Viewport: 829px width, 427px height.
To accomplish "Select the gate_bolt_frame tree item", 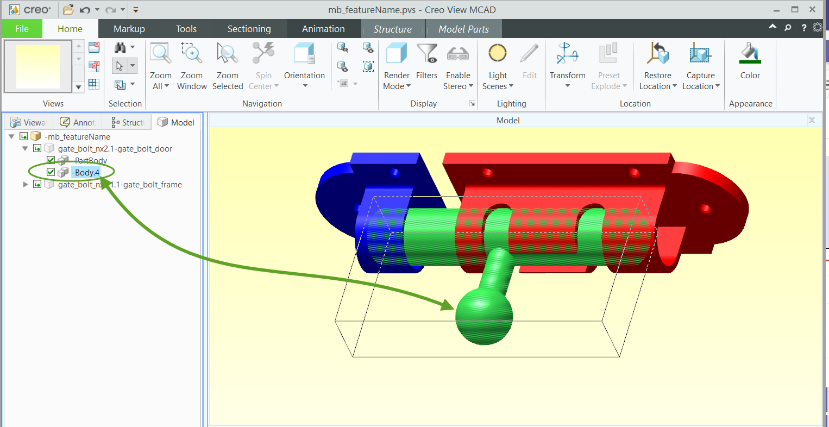I will 120,185.
